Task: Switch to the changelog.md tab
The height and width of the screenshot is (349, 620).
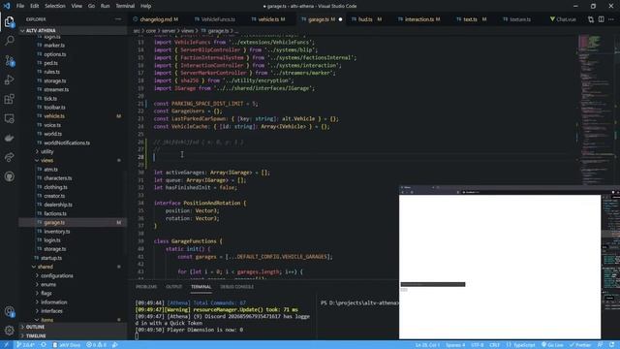Action: click(156, 19)
